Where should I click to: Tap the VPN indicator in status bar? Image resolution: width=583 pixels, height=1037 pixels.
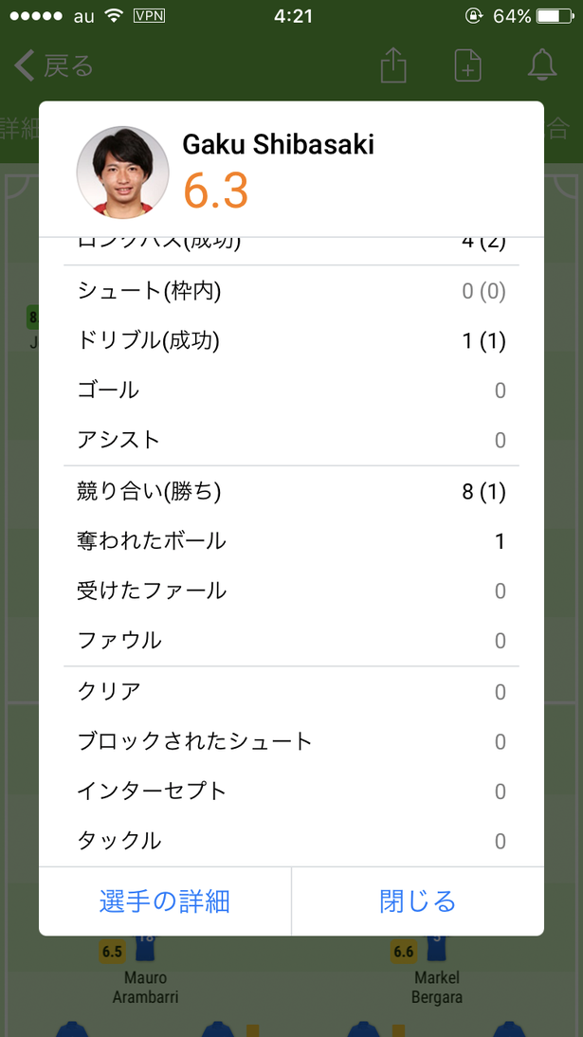click(x=150, y=16)
